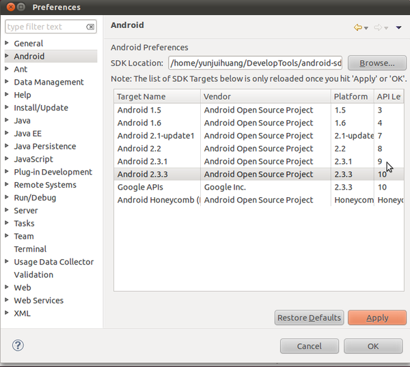Expand the Help preferences node
The height and width of the screenshot is (367, 410).
click(7, 94)
